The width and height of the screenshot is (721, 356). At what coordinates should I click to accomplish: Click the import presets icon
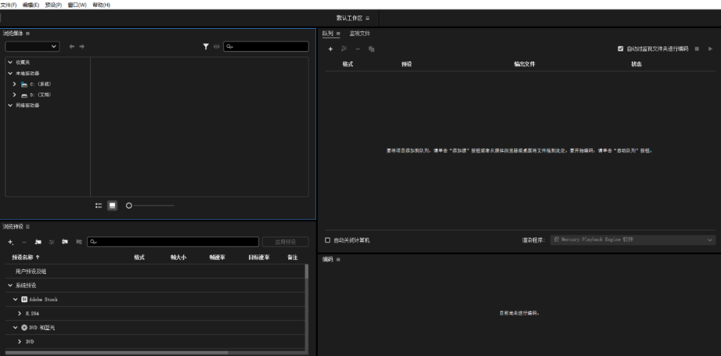pyautogui.click(x=65, y=242)
